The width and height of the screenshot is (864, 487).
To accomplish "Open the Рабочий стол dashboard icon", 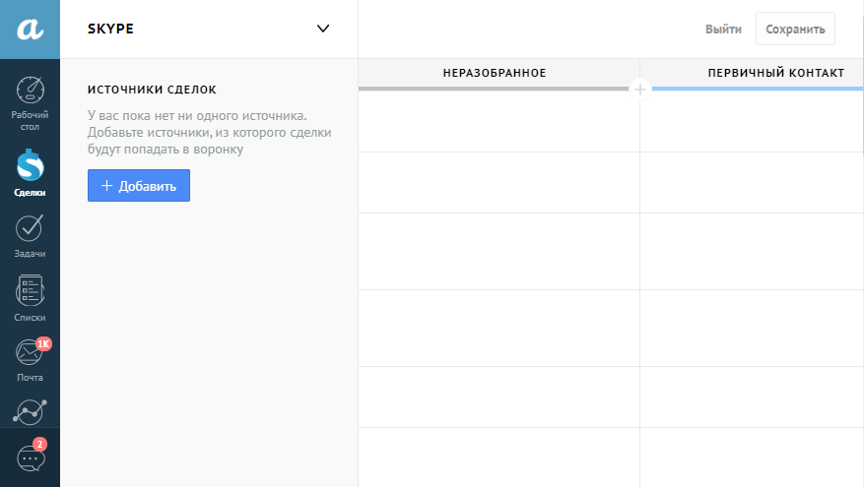I will (x=30, y=91).
